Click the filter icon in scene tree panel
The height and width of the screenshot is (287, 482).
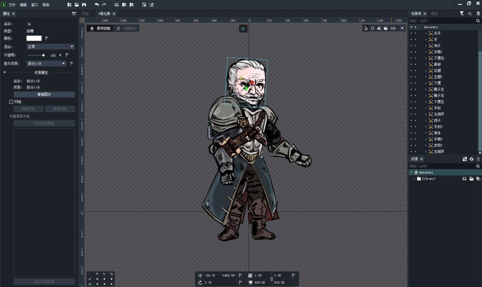tap(462, 13)
